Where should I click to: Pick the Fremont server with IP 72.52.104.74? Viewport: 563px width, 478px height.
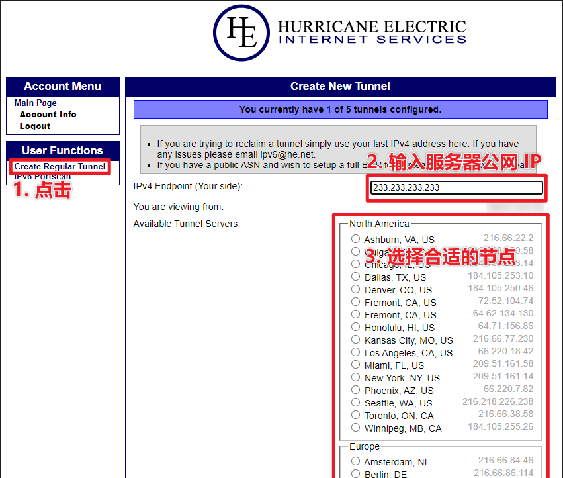[x=355, y=301]
